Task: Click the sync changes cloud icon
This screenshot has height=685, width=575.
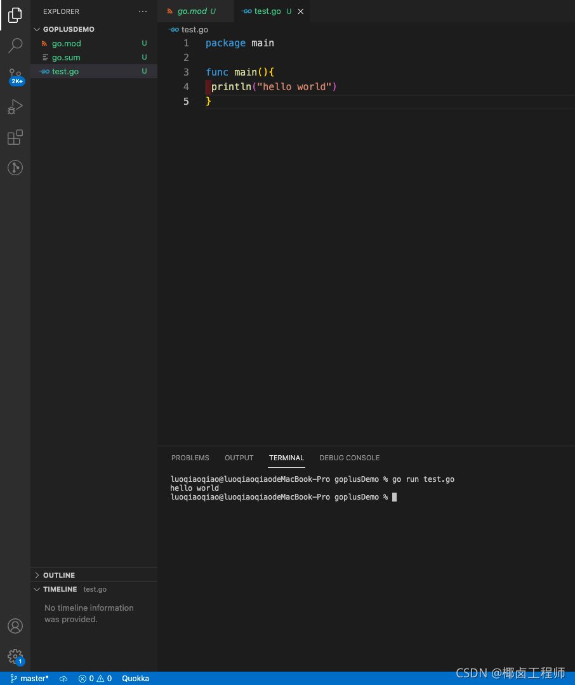Action: [63, 679]
